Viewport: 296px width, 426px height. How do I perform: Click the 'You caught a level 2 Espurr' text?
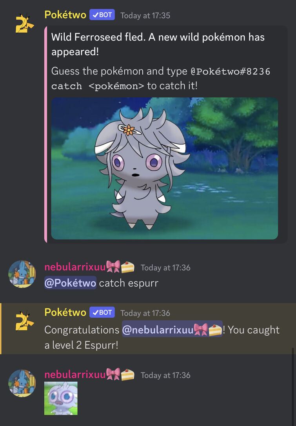coord(162,337)
